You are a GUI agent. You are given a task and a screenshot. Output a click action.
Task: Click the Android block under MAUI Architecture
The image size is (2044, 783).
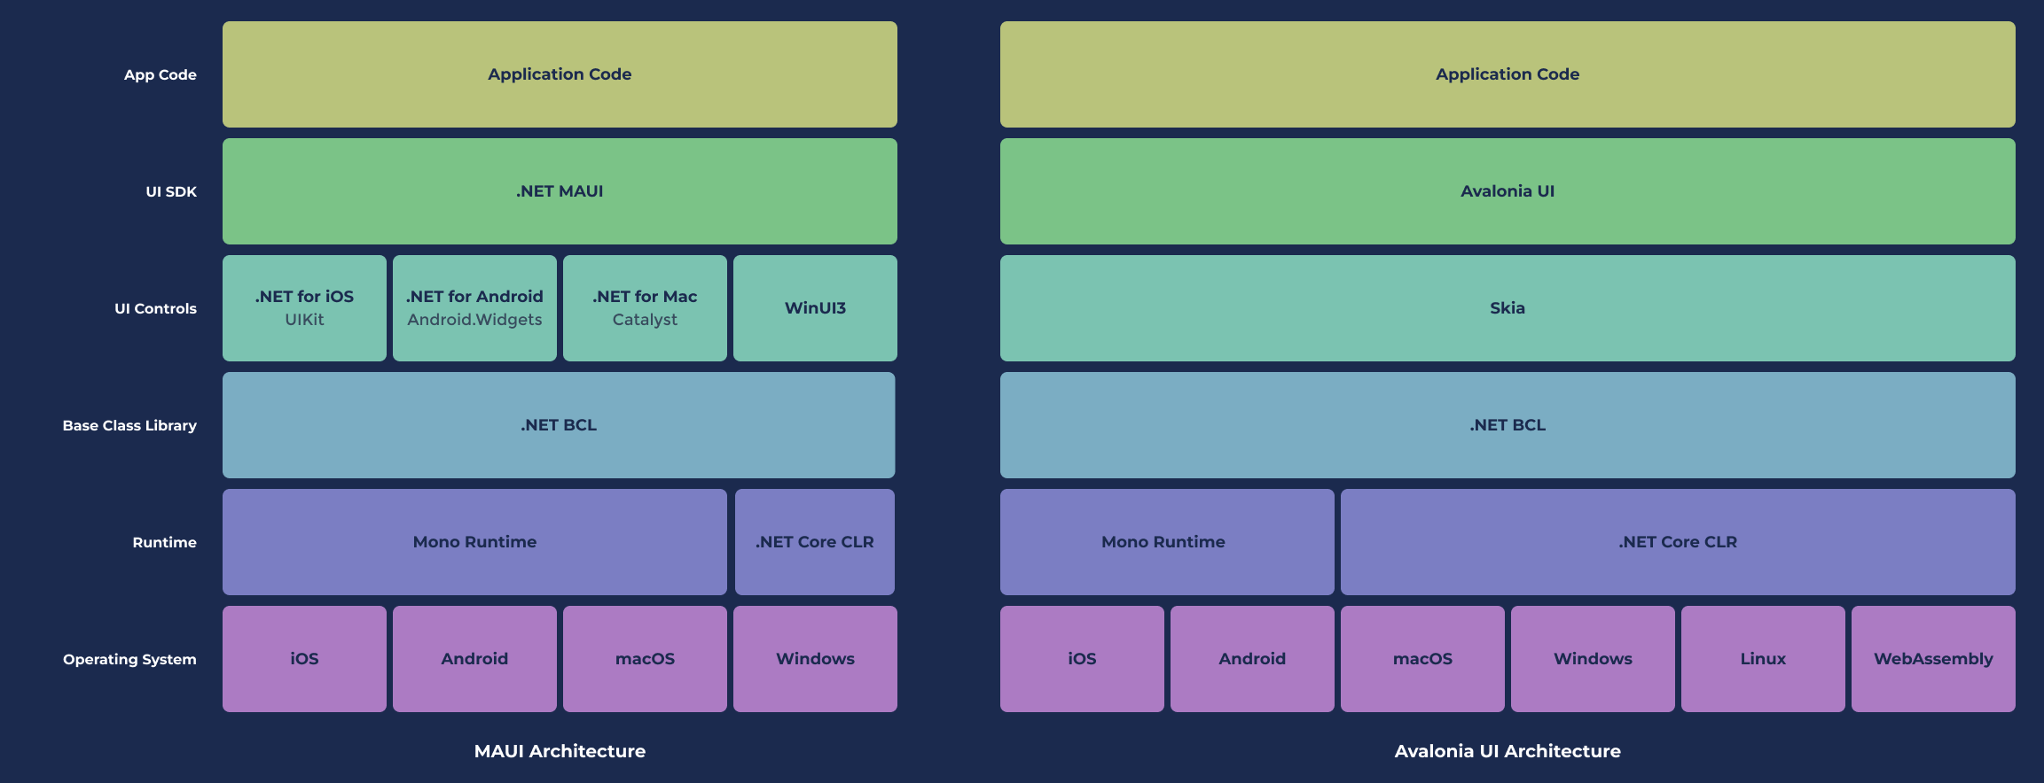point(474,659)
